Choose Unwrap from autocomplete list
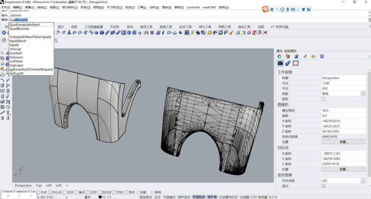The width and height of the screenshot is (371, 199). pos(31,49)
